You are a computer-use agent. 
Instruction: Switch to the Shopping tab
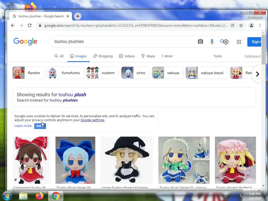tap(103, 56)
